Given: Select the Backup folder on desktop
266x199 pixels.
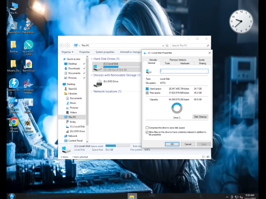Looking at the screenshot, I should click(x=14, y=47).
